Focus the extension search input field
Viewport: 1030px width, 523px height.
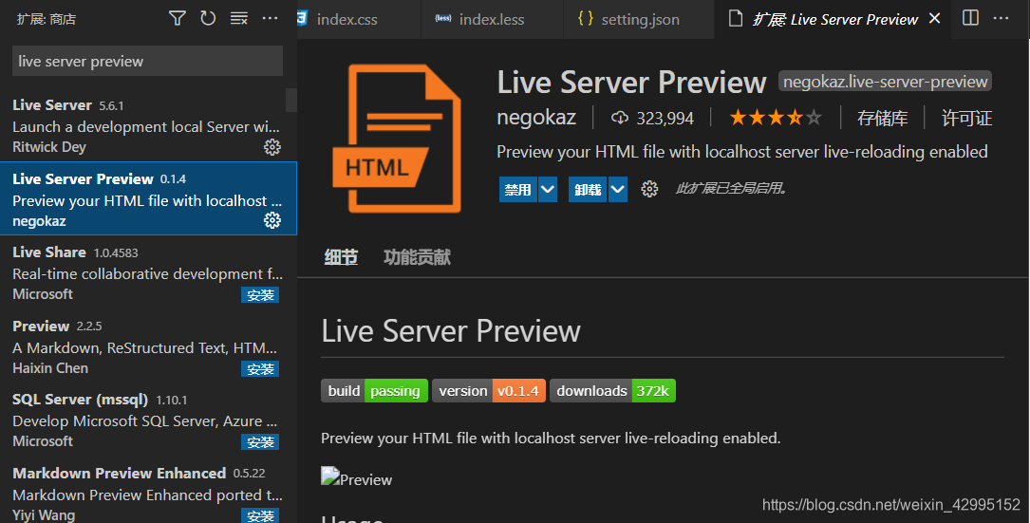tap(148, 61)
